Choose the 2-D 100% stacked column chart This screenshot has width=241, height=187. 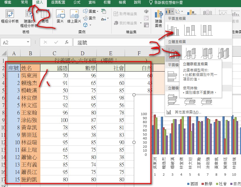point(207,30)
